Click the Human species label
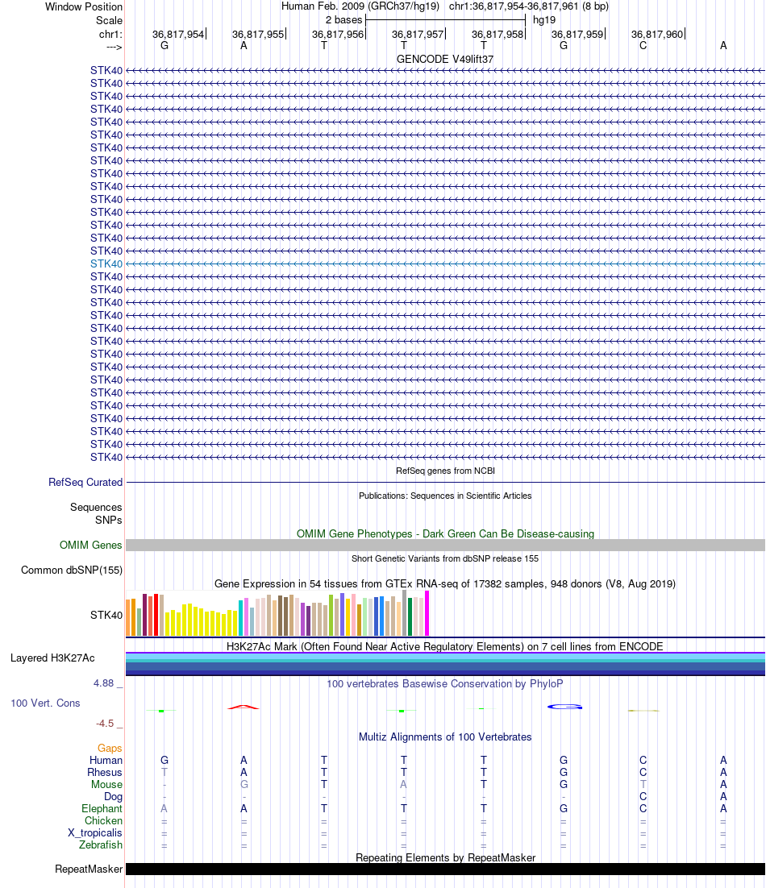This screenshot has width=766, height=888. tap(106, 761)
